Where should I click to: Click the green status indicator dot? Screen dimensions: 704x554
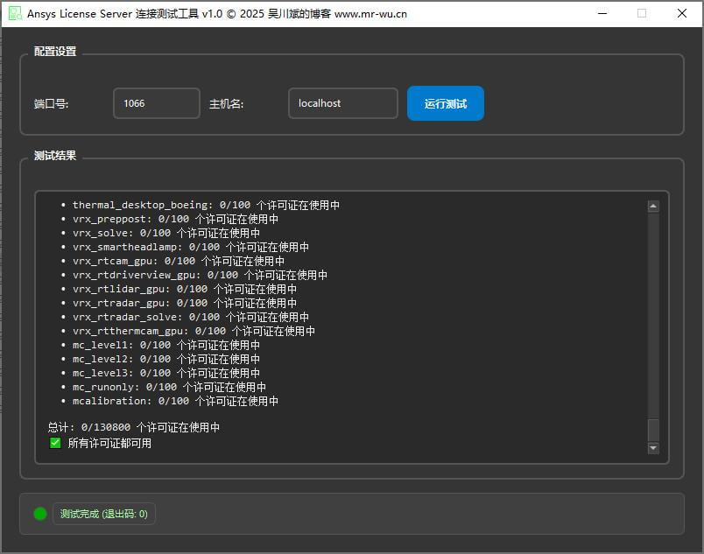pos(40,514)
